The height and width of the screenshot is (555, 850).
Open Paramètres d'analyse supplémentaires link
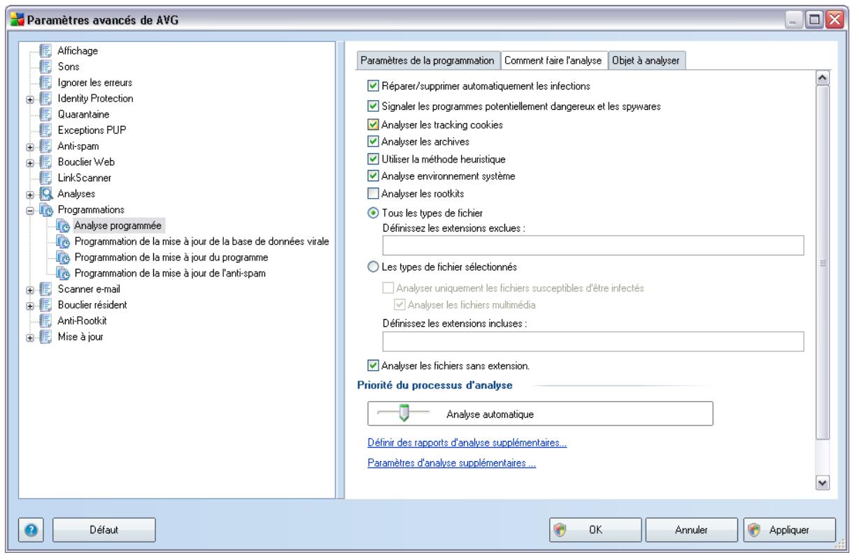[x=452, y=463]
